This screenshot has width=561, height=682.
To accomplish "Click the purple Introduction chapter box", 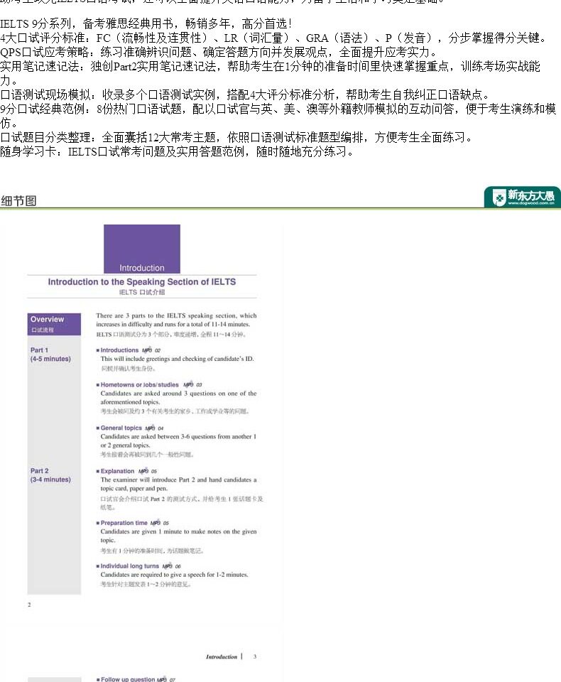I will pos(142,249).
